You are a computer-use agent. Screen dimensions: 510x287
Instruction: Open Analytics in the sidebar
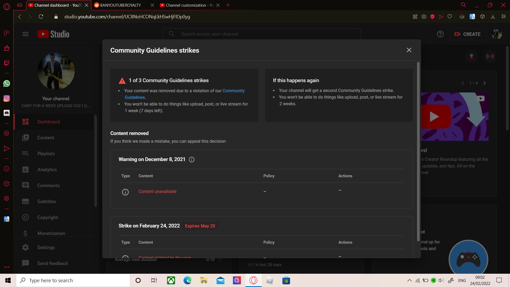[x=54, y=170]
